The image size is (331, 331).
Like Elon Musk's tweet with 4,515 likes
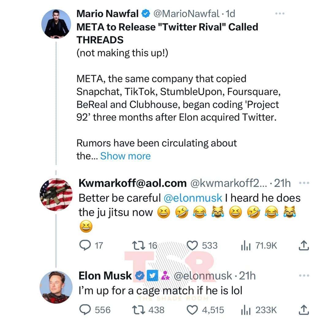[x=192, y=310]
